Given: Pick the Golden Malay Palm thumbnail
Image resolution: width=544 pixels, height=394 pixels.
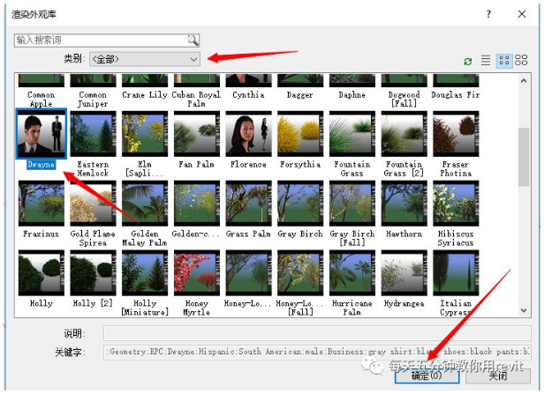Looking at the screenshot, I should pyautogui.click(x=145, y=204).
